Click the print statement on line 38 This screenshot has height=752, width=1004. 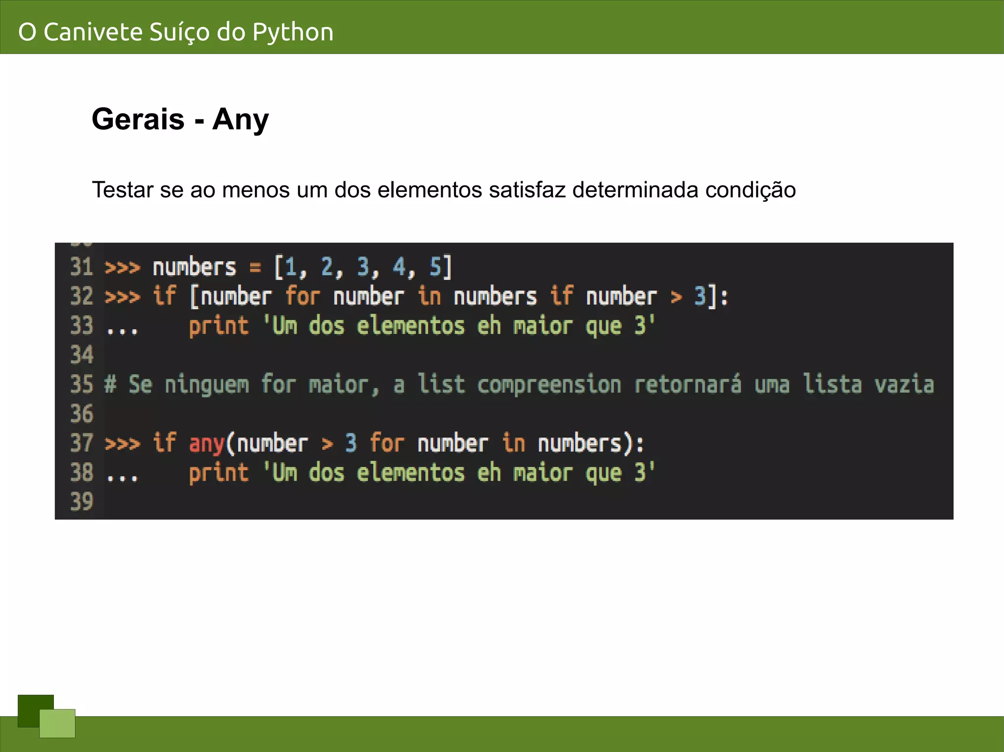[422, 473]
